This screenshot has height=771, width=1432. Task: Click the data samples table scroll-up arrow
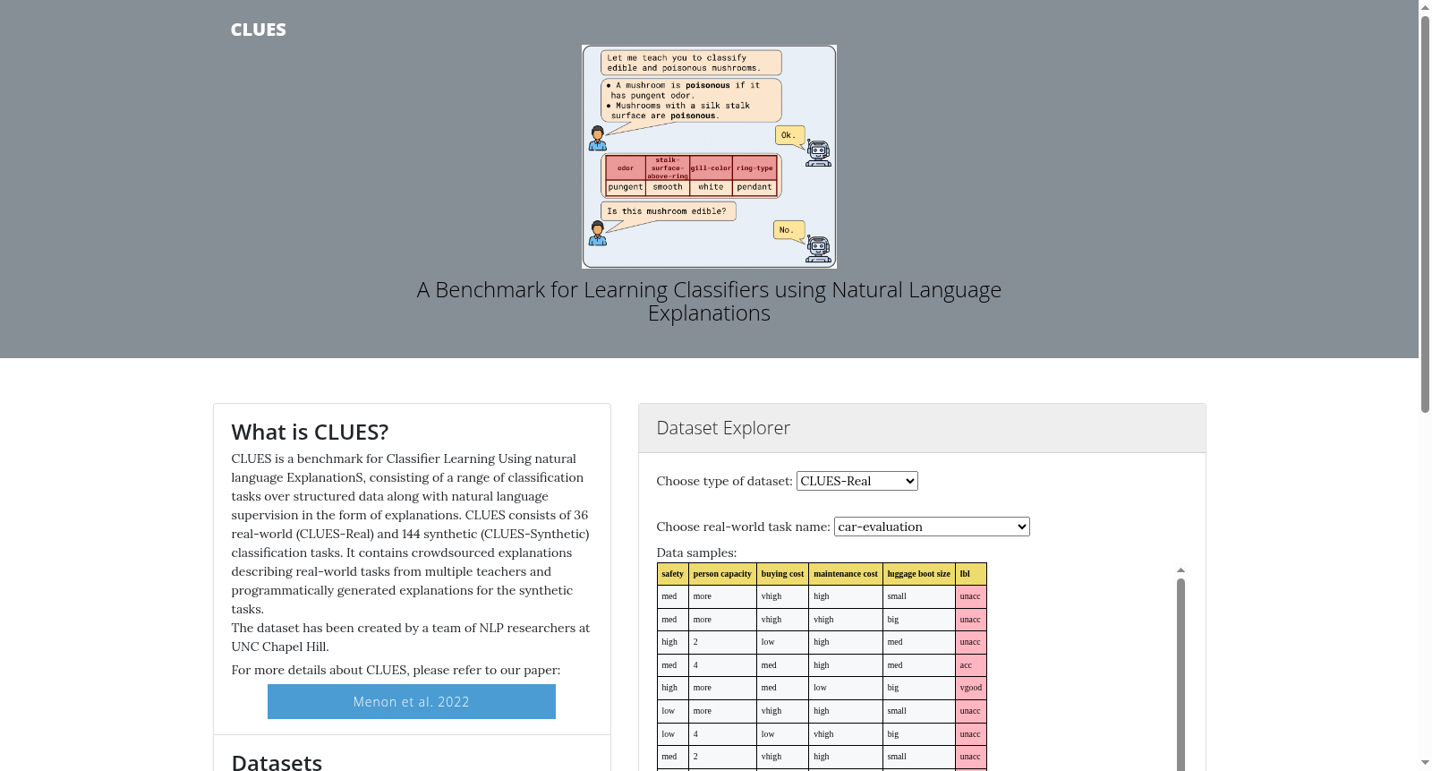click(x=1181, y=570)
